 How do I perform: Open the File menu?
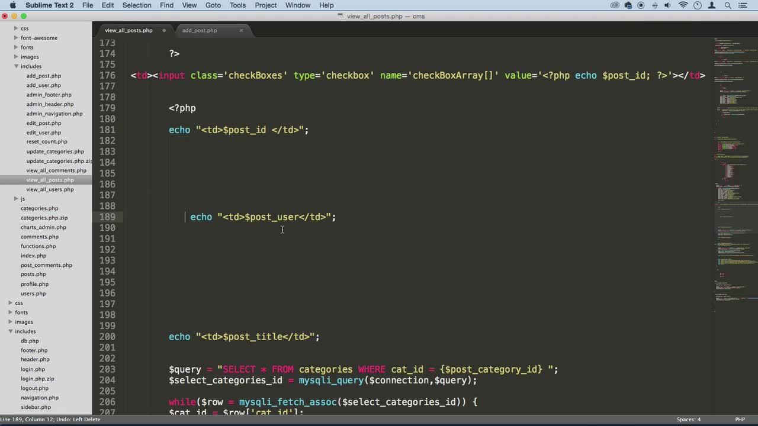(x=88, y=5)
